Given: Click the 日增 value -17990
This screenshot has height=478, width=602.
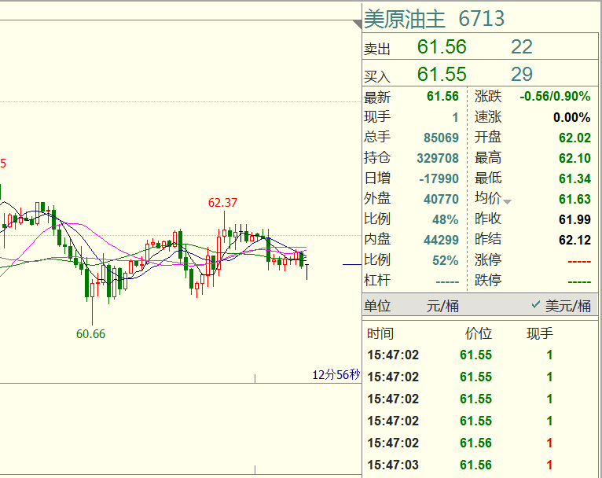Looking at the screenshot, I should click(x=439, y=178).
